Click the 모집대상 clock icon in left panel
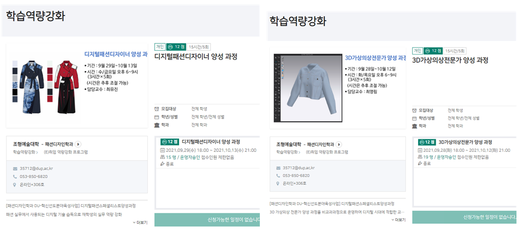 pos(157,109)
